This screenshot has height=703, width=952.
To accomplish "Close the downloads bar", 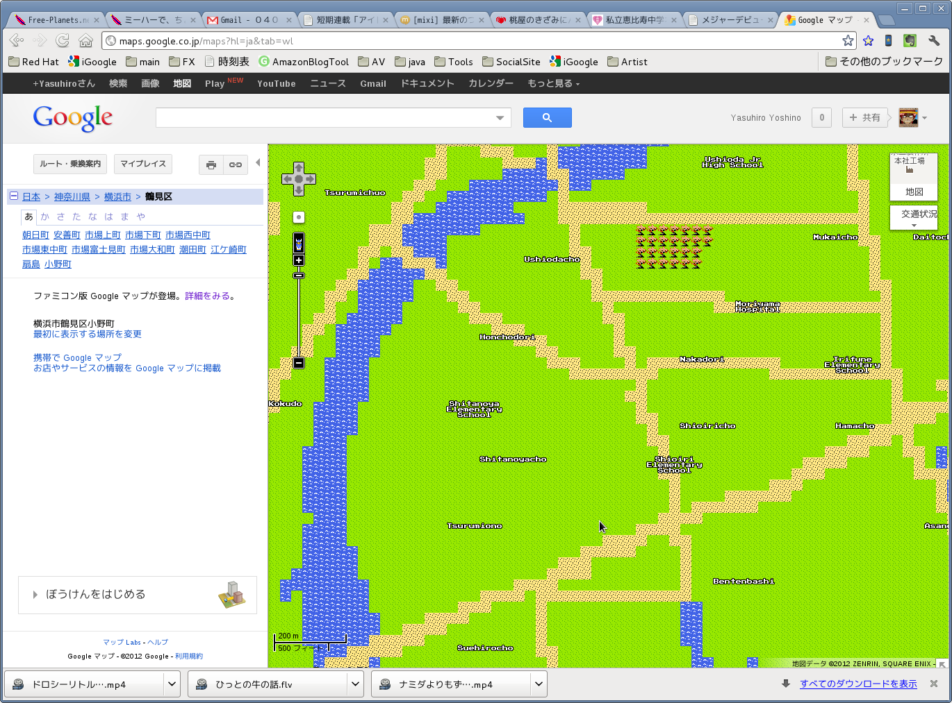I will click(934, 684).
